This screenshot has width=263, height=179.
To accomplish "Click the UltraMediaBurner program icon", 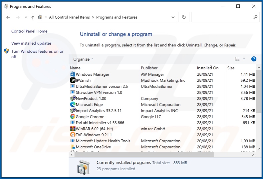I will (x=73, y=86).
